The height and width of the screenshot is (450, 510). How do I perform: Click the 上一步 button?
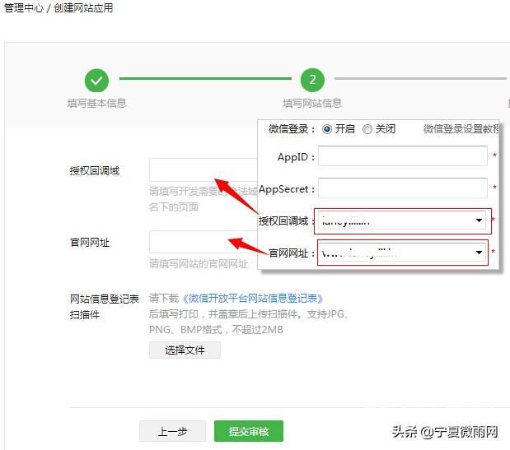172,431
